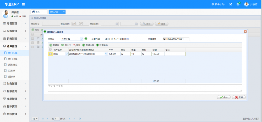The width and height of the screenshot is (262, 122).
Task: Go to next page pagination icon
Action: 70,119
